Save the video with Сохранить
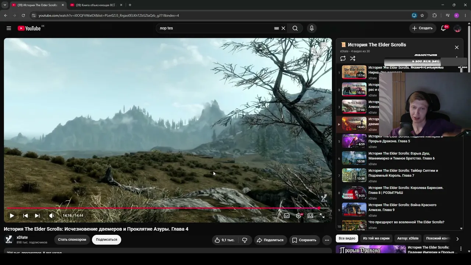 (304, 240)
